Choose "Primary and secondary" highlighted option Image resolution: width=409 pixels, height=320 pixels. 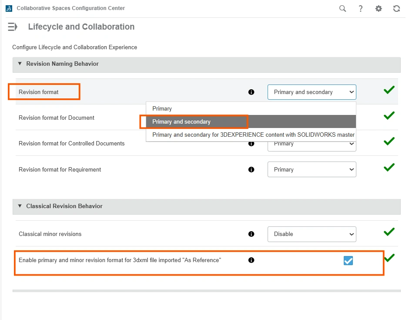[181, 122]
